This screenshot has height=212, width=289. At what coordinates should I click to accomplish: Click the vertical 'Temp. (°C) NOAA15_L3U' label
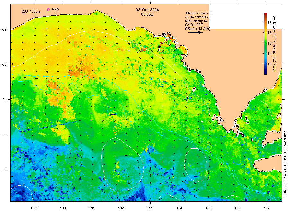(x=274, y=44)
